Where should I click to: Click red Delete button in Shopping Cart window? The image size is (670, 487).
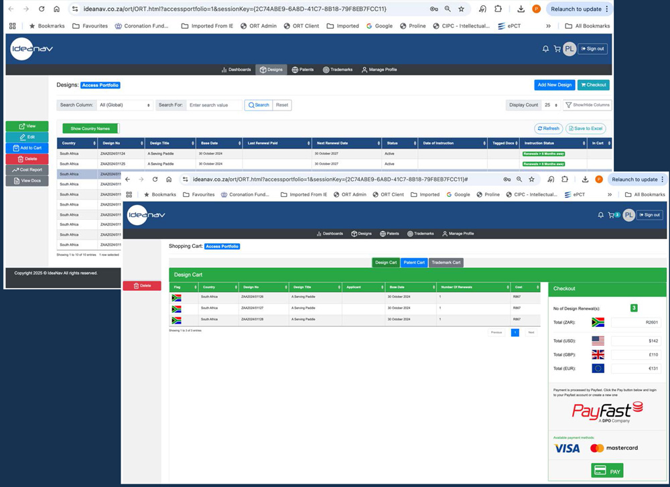point(142,286)
